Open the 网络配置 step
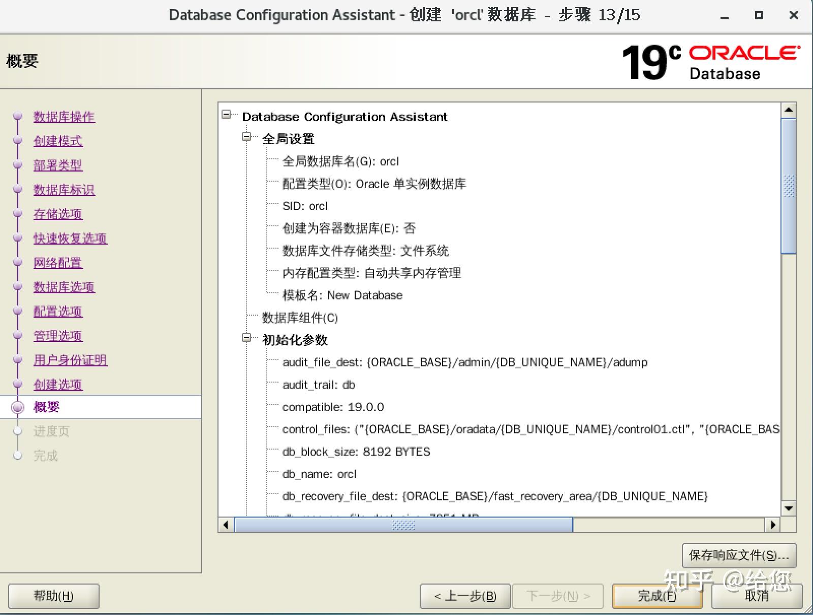 pos(57,263)
